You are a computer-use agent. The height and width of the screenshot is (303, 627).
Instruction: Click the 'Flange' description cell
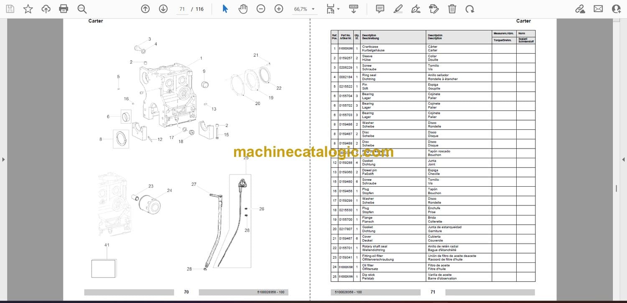click(x=393, y=220)
